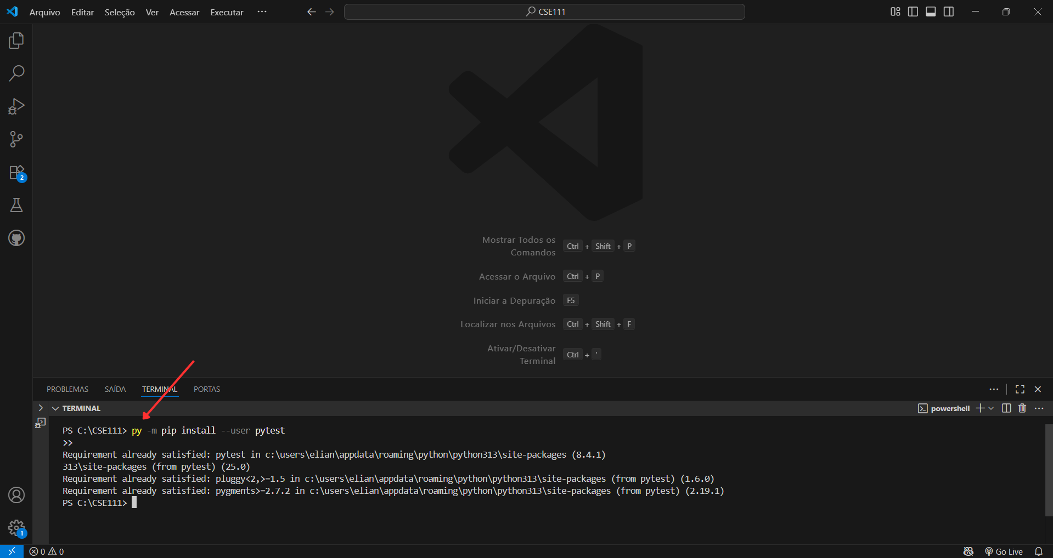The height and width of the screenshot is (558, 1053).
Task: Open Source Control view
Action: [16, 139]
